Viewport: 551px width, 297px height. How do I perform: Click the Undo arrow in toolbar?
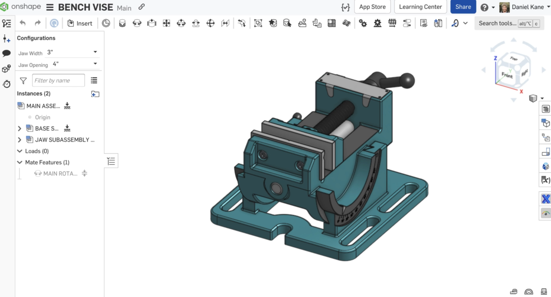[x=23, y=23]
